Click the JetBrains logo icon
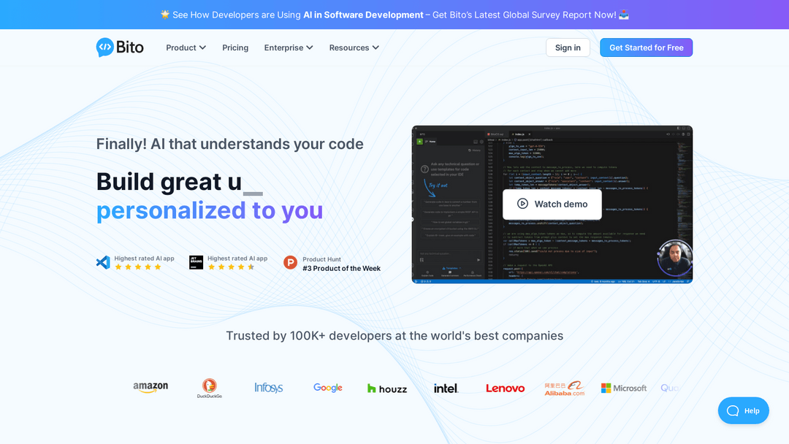Image resolution: width=789 pixels, height=444 pixels. (x=196, y=262)
